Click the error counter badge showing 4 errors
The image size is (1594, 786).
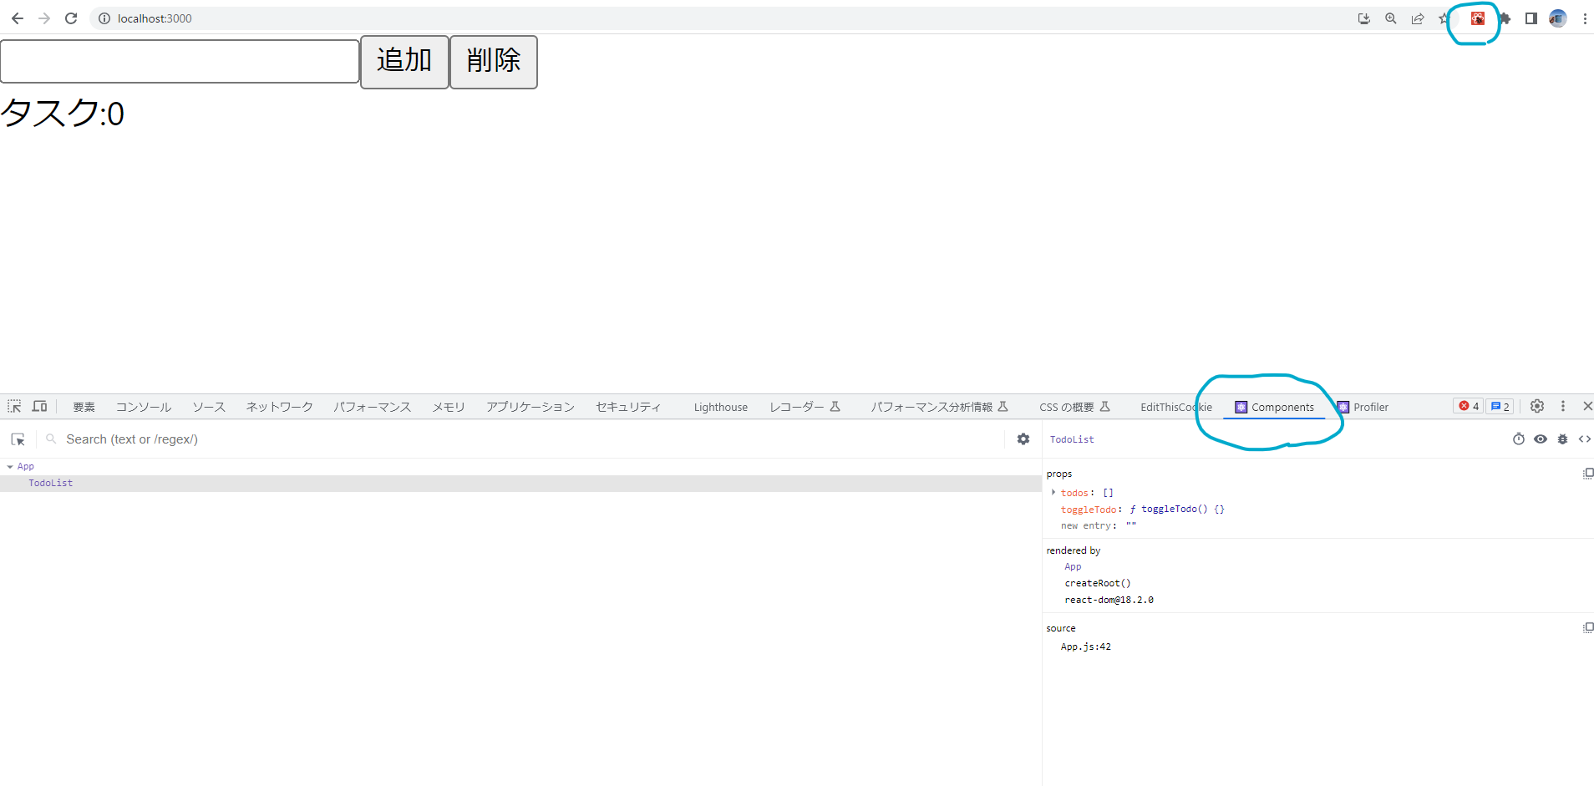coord(1467,406)
